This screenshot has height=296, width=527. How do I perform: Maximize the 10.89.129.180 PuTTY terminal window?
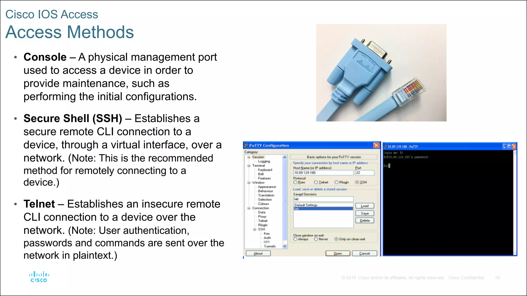click(x=509, y=147)
